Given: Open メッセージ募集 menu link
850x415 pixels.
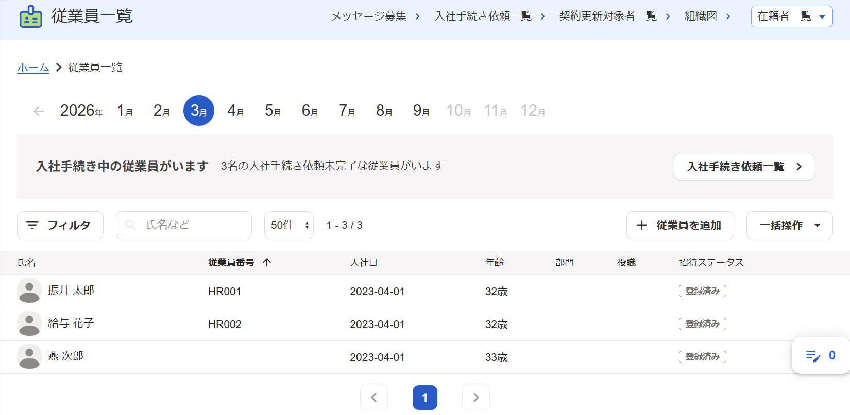Looking at the screenshot, I should (375, 16).
